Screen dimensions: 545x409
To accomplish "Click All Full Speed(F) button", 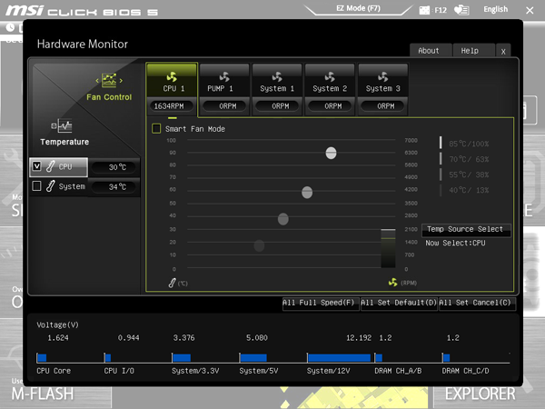I will (x=320, y=303).
